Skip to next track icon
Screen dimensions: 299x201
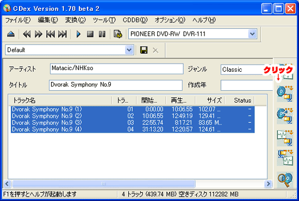63,34
